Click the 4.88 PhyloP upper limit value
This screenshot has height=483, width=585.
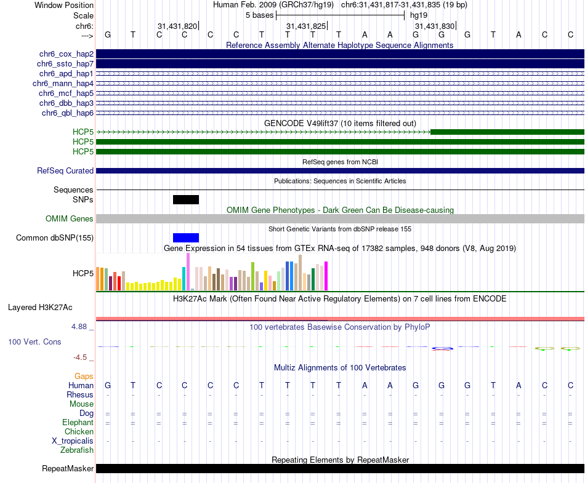[79, 327]
